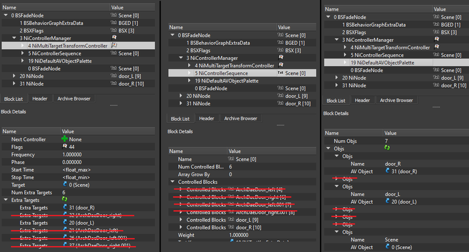Click the green plus icon beside Next Controller
The image size is (469, 252).
tap(64, 139)
